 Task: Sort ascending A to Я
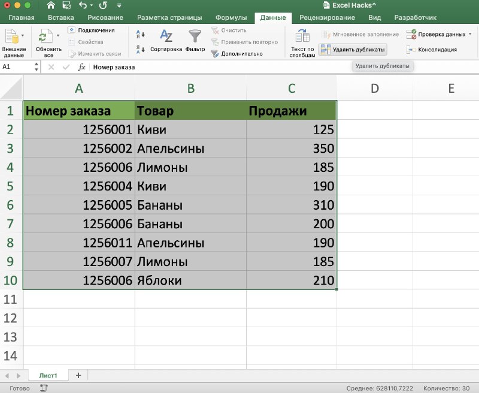[140, 34]
